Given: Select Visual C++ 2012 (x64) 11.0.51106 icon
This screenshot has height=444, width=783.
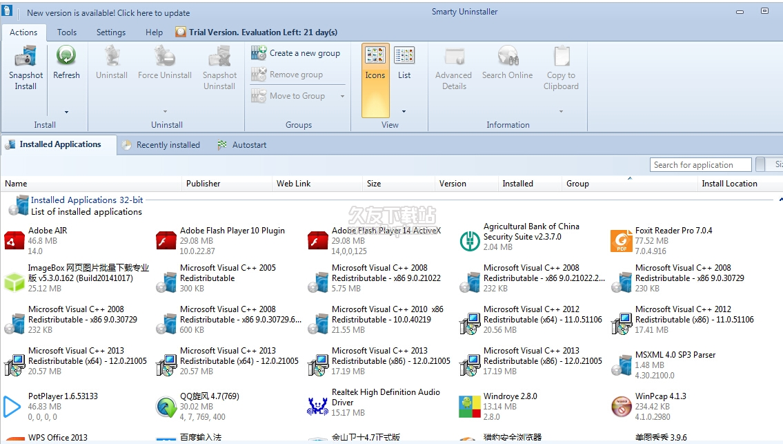Looking at the screenshot, I should click(x=469, y=324).
